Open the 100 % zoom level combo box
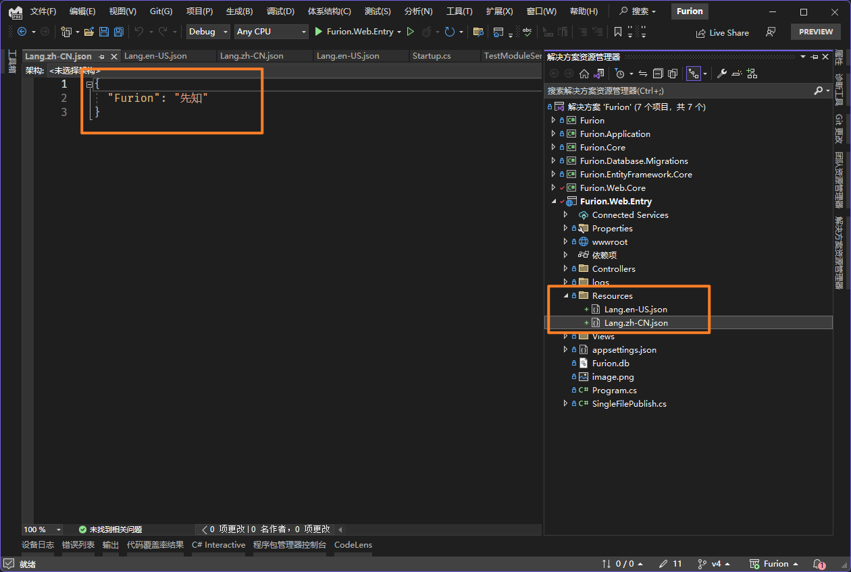 (x=43, y=530)
